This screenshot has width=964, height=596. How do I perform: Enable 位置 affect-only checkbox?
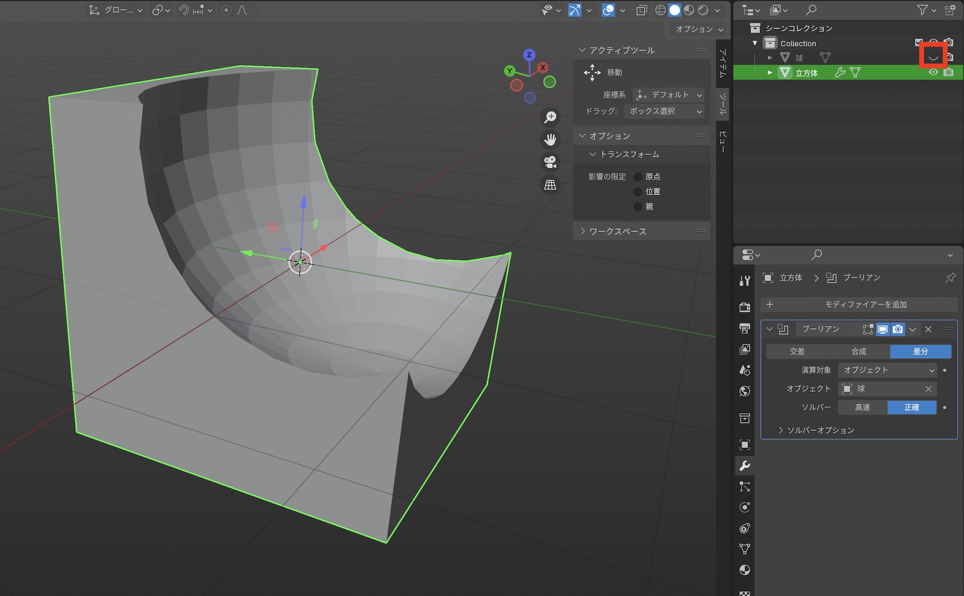638,192
